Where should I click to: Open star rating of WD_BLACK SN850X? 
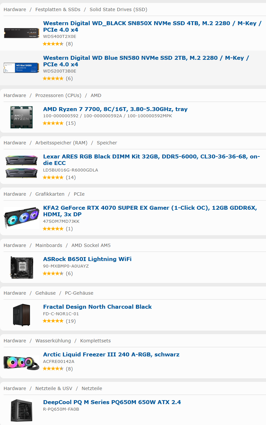click(x=53, y=44)
